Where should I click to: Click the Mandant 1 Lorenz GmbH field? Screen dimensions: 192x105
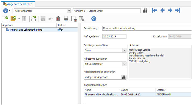pos(107,11)
